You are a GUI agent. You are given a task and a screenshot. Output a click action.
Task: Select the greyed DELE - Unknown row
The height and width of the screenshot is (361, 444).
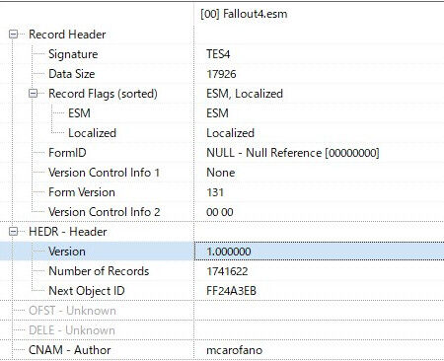tap(72, 330)
